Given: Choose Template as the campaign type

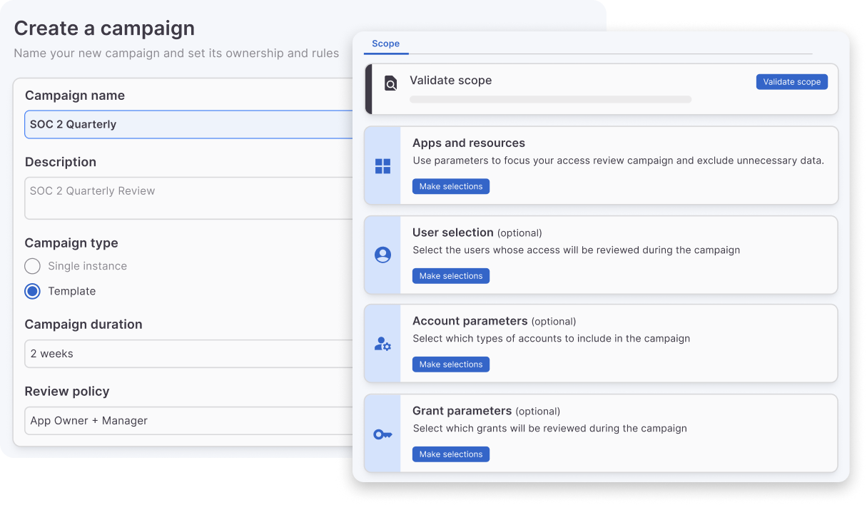Looking at the screenshot, I should [x=32, y=291].
